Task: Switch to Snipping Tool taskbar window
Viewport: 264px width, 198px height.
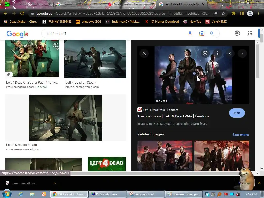Action: tap(145, 194)
